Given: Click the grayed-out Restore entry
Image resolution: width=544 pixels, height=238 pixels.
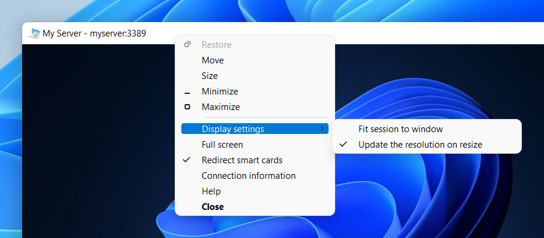Looking at the screenshot, I should [255, 45].
